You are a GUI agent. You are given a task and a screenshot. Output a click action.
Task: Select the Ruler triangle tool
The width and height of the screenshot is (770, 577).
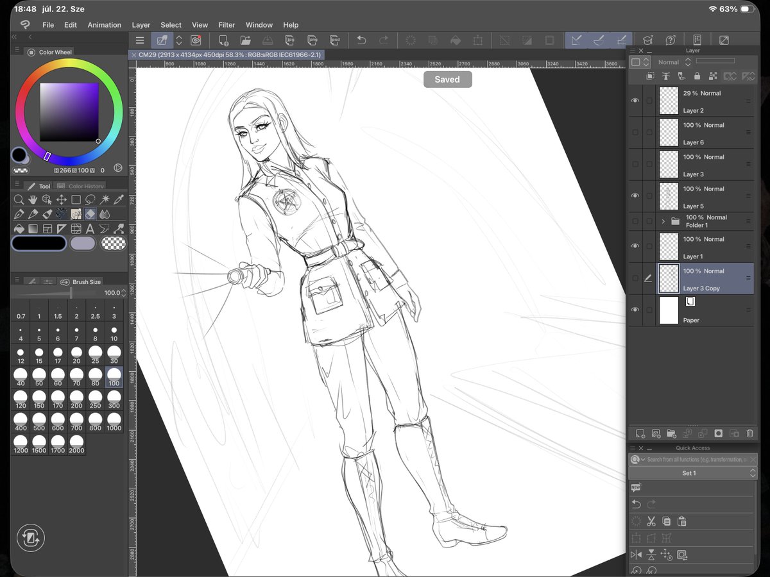(x=62, y=228)
